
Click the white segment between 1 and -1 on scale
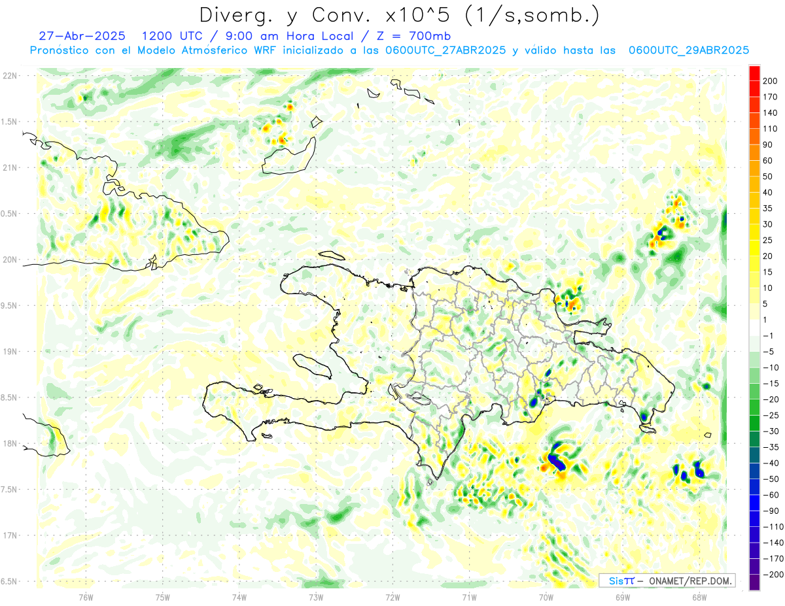[x=754, y=328]
